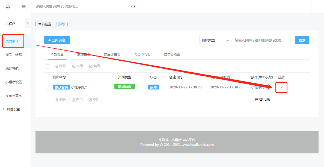Click the 小程序 sidebar heading
Viewport: 324px width, 167px height.
(10, 24)
